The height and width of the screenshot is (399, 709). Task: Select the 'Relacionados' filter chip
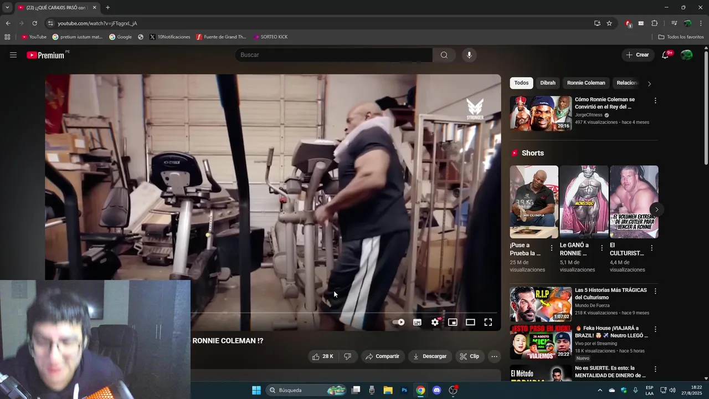627,83
